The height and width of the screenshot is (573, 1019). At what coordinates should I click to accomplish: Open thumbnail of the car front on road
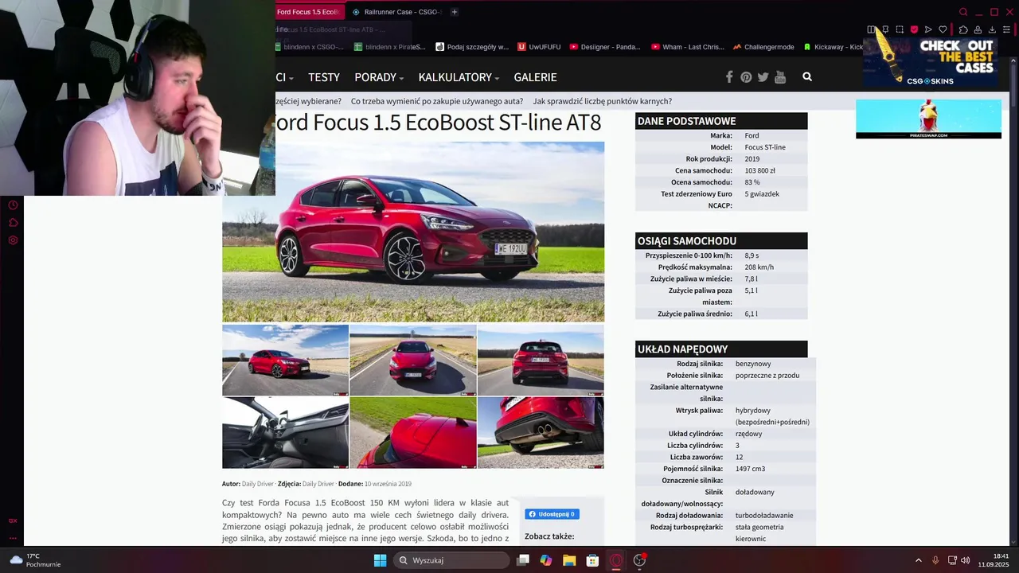pyautogui.click(x=413, y=360)
